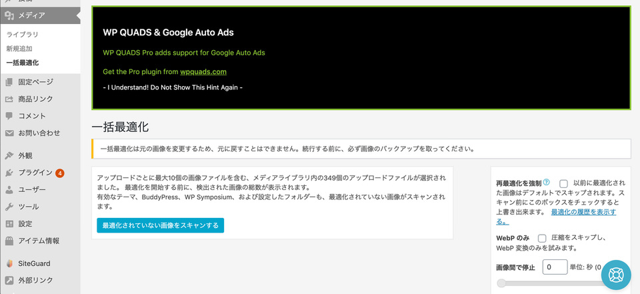Select 新規追加 under Media
The height and width of the screenshot is (294, 640).
point(19,49)
